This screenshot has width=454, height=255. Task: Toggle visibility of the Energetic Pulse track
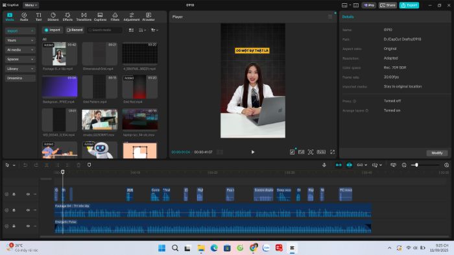coord(28,226)
